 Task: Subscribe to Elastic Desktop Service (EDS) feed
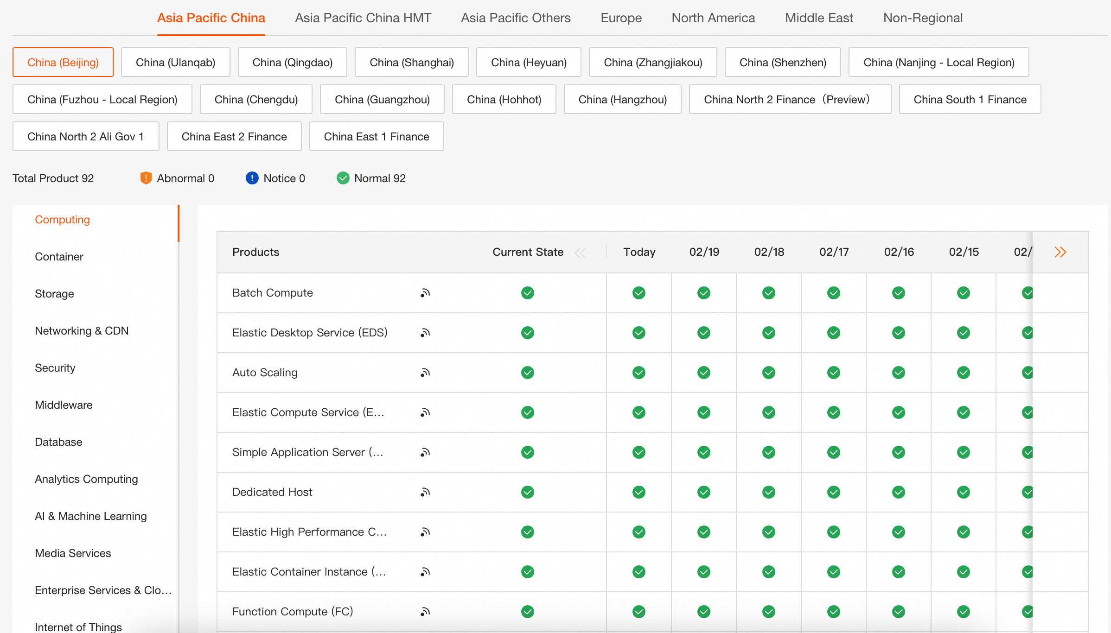(425, 333)
